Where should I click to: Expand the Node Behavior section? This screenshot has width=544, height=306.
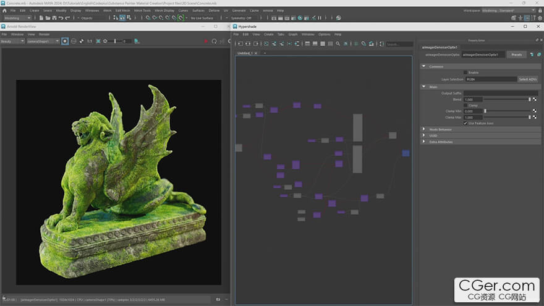423,129
